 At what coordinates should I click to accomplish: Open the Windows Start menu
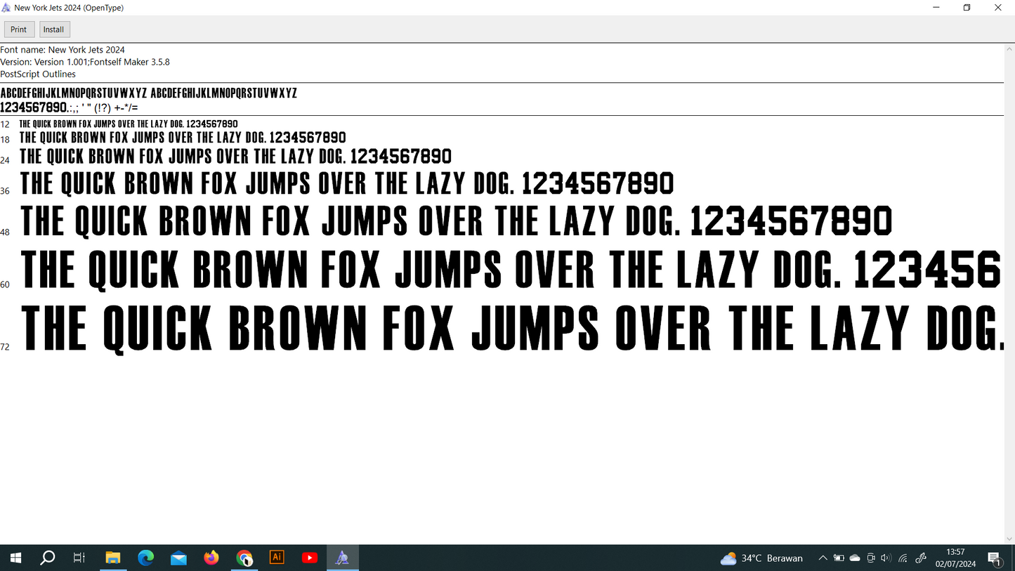(15, 558)
